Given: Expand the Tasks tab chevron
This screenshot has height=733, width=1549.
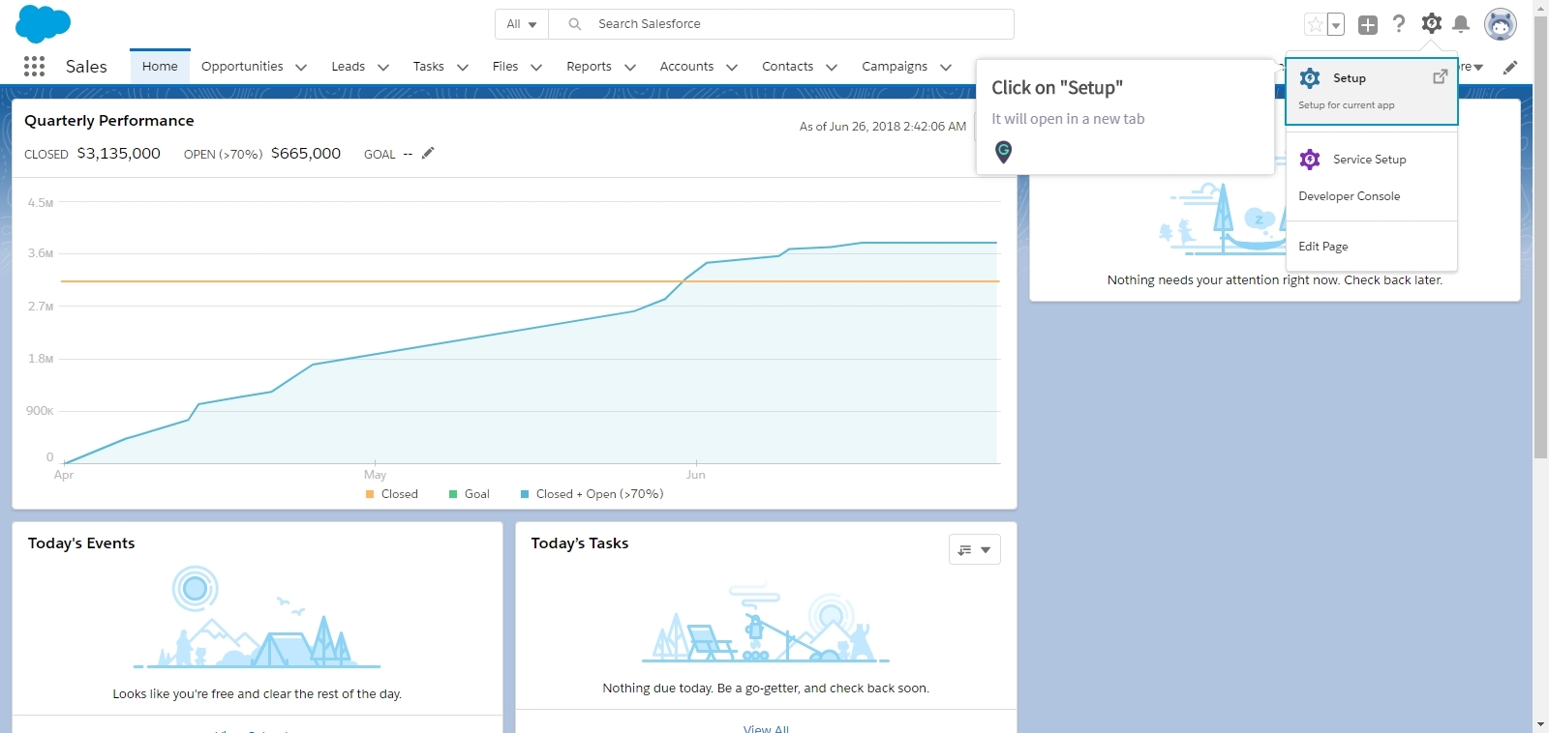Looking at the screenshot, I should [x=463, y=68].
